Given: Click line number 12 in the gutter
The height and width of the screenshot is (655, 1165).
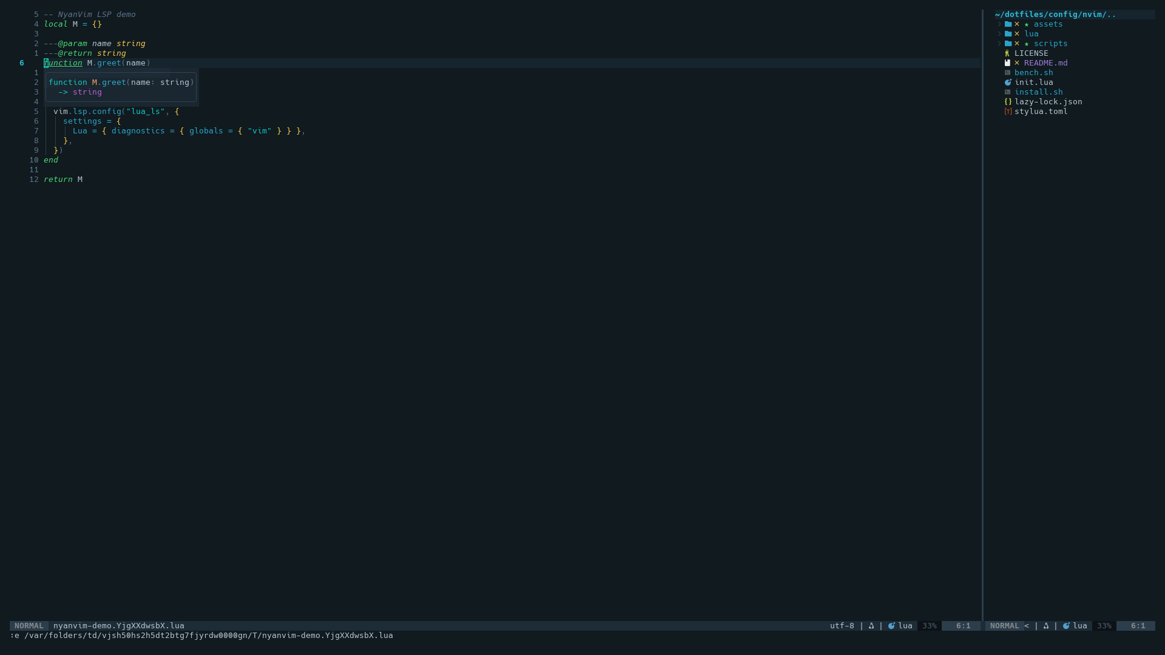Looking at the screenshot, I should point(34,180).
